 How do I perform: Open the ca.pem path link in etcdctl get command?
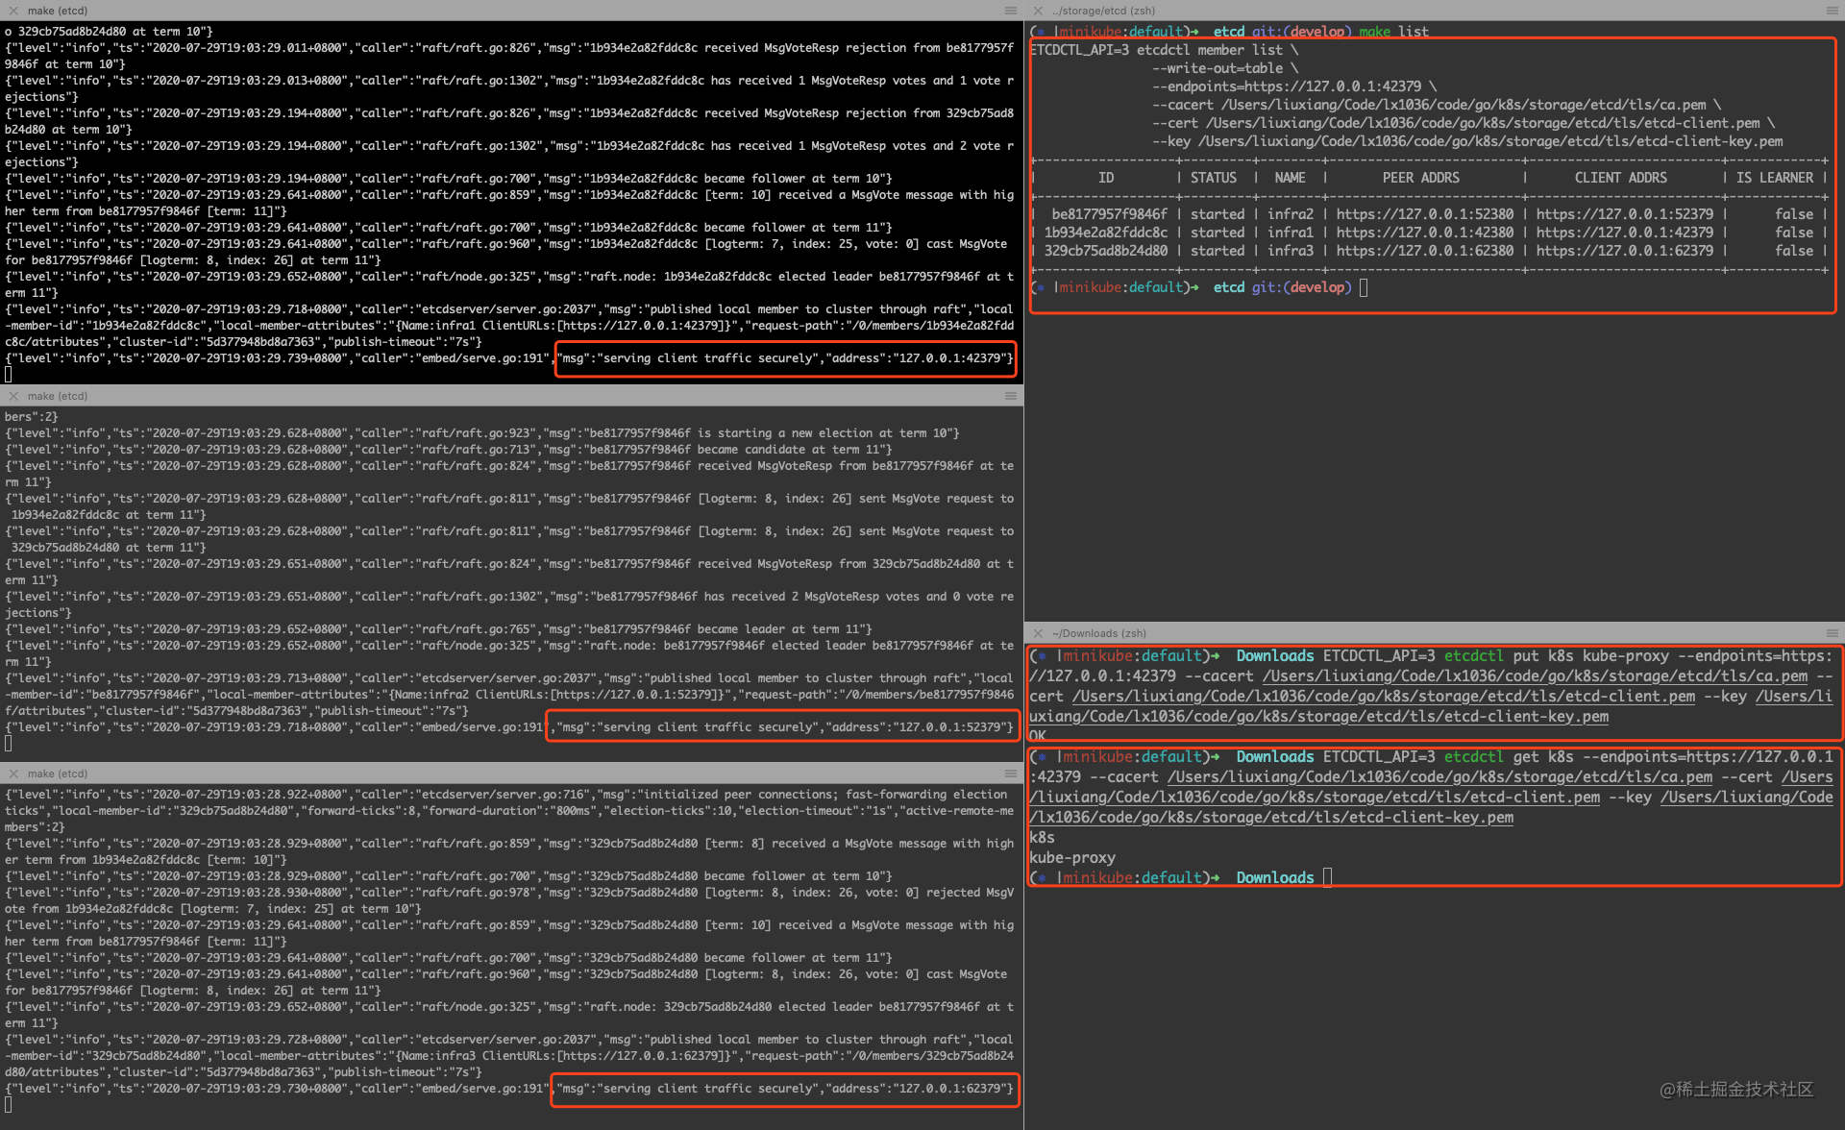tap(1439, 777)
